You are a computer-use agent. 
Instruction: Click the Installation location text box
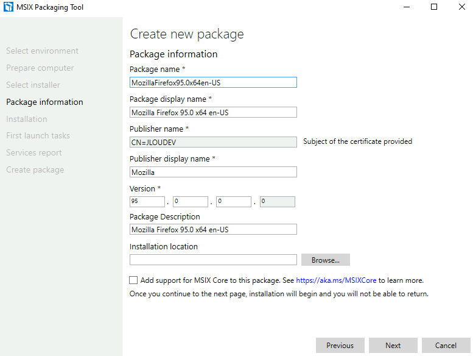[x=213, y=260]
